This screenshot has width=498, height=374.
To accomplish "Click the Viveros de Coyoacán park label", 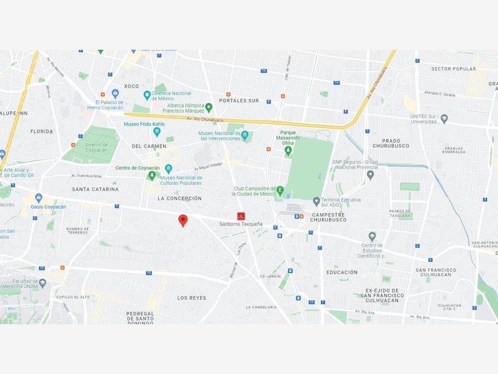I will tap(97, 147).
